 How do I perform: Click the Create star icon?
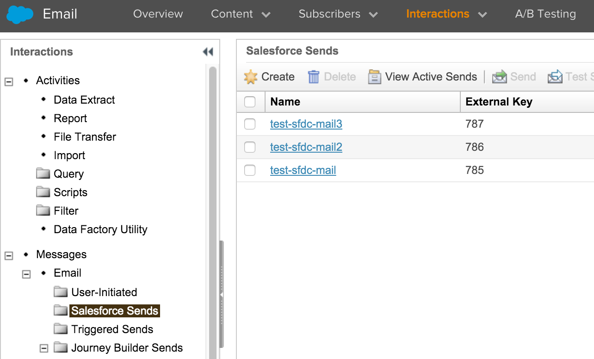251,77
